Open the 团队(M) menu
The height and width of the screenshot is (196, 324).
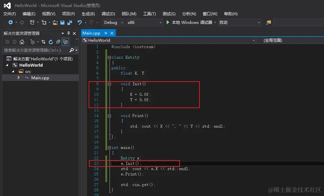point(129,14)
